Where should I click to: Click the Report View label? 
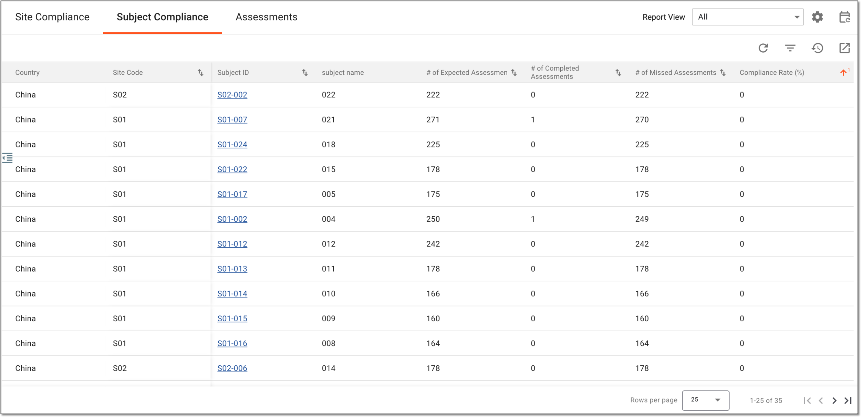point(664,17)
